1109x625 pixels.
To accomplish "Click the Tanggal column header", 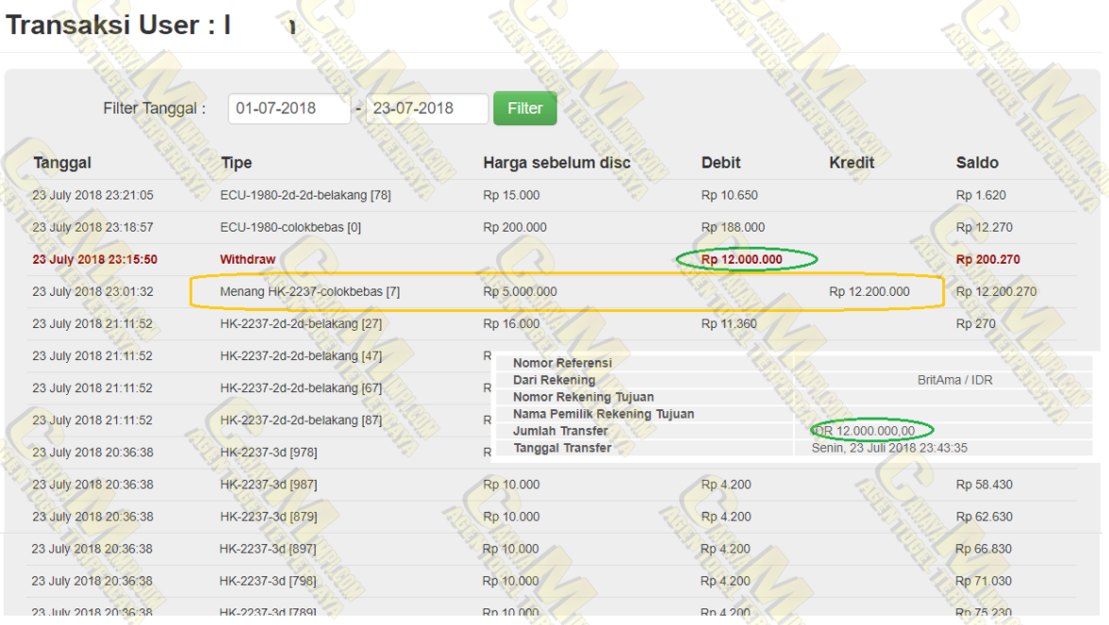I will (62, 163).
